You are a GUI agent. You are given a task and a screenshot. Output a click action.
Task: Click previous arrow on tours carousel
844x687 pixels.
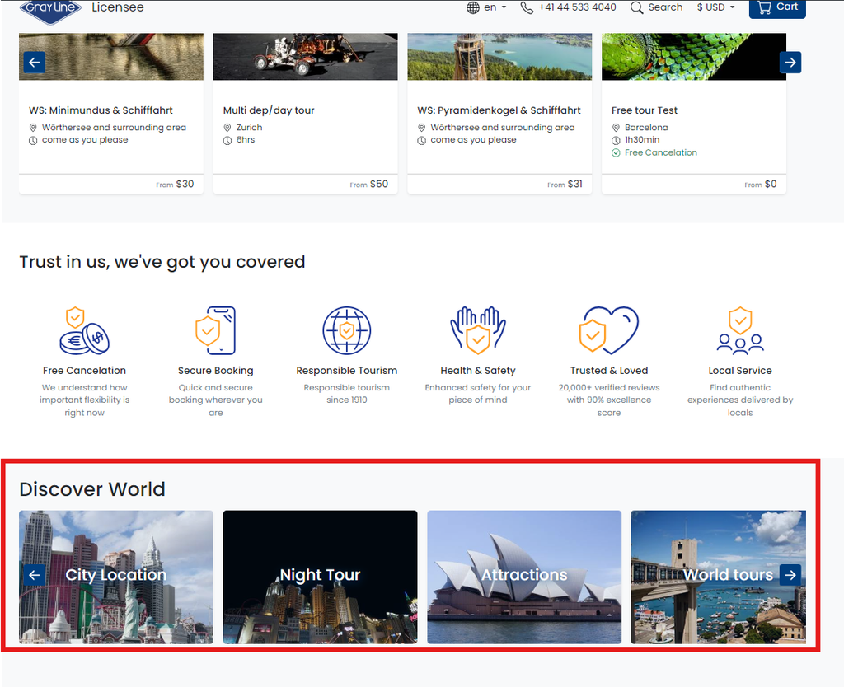pos(35,63)
